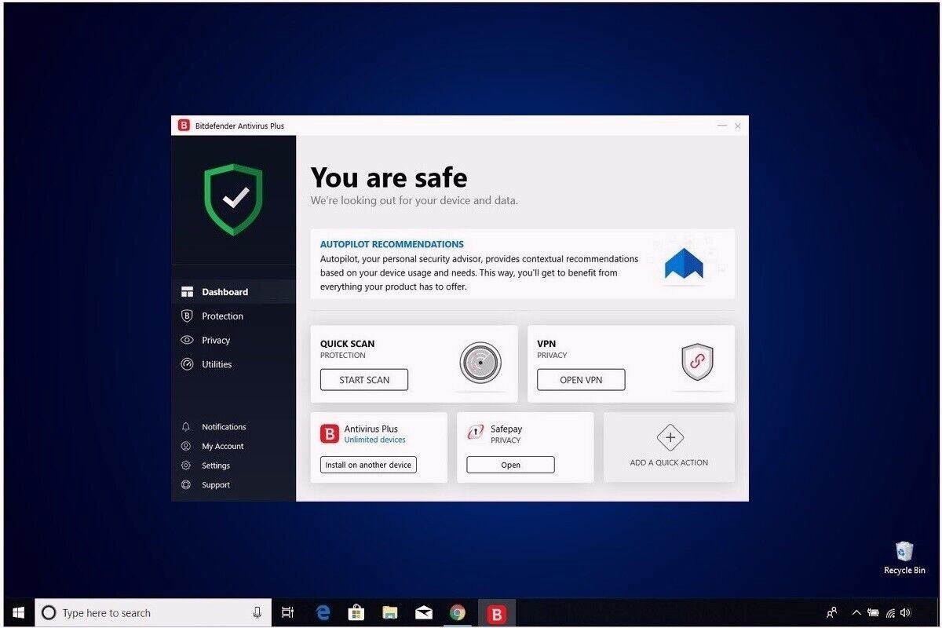Click OPEN VPN

click(x=580, y=379)
